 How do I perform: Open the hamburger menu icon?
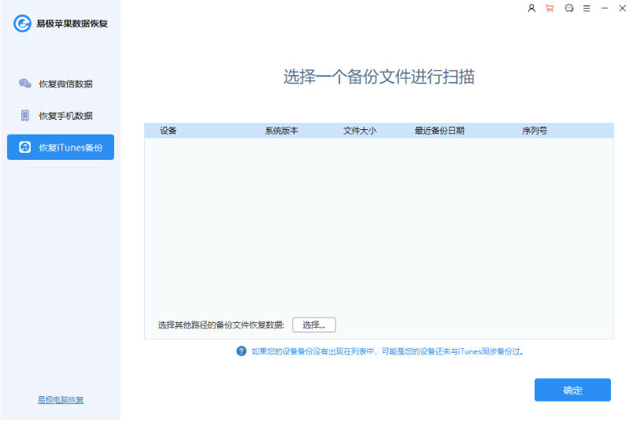coord(587,8)
